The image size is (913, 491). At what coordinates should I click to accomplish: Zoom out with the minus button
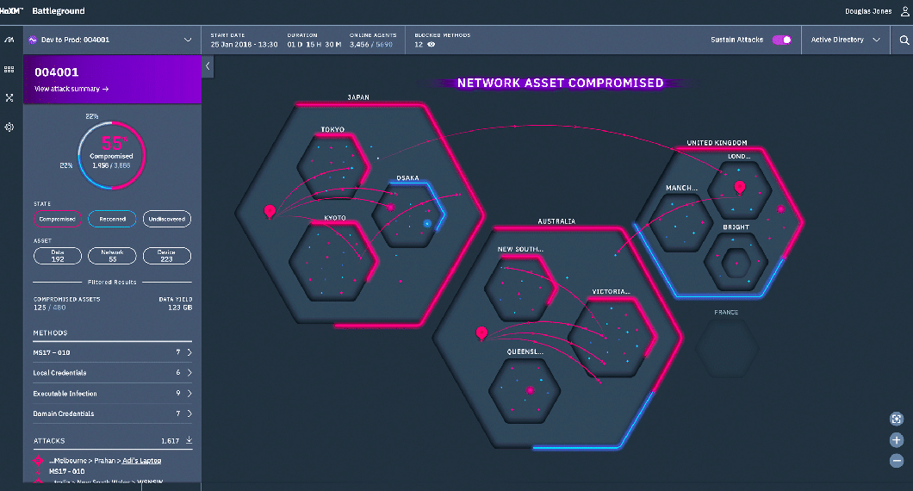pyautogui.click(x=897, y=461)
